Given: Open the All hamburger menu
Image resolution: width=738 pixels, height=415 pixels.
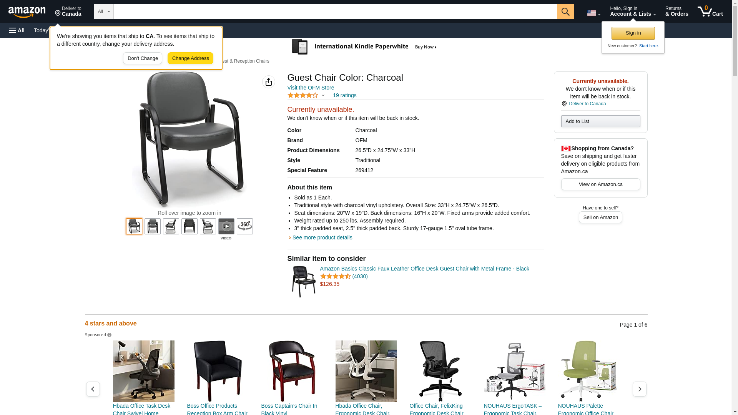Looking at the screenshot, I should 17,30.
